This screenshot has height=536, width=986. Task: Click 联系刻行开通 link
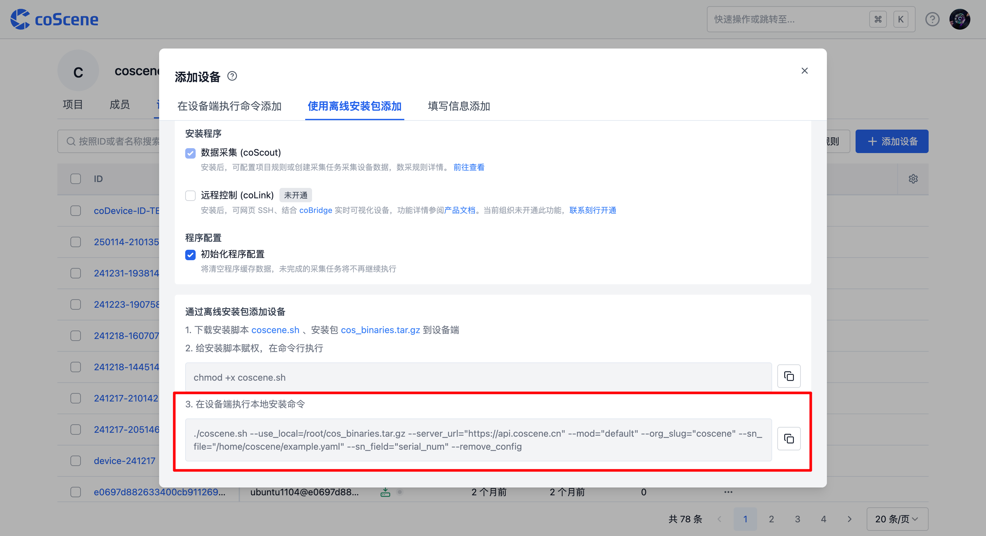pyautogui.click(x=592, y=210)
